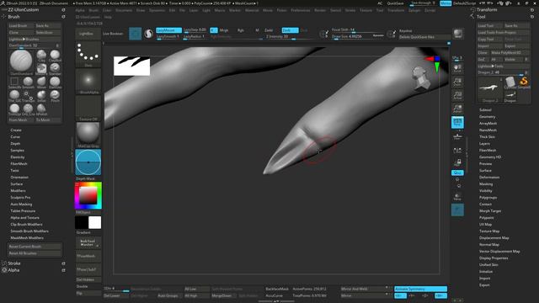539x303 pixels.
Task: Toggle the Rgb mode button
Action: (241, 30)
